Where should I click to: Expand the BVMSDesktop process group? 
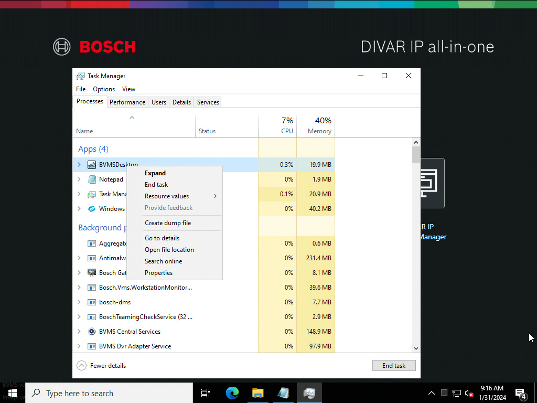point(79,165)
